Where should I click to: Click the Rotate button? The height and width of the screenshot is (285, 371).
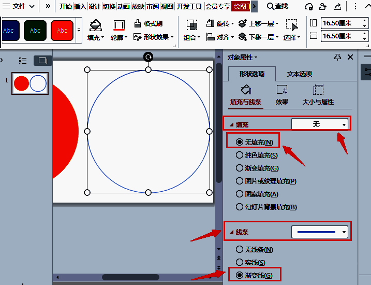tap(220, 24)
